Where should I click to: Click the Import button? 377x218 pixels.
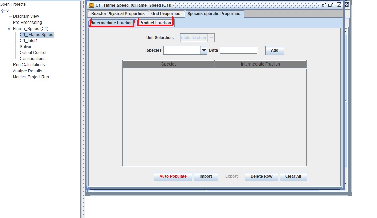[x=206, y=176]
